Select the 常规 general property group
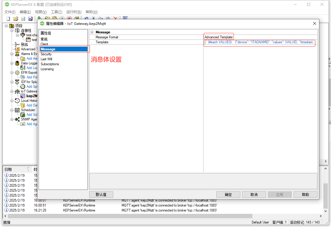 [x=44, y=39]
